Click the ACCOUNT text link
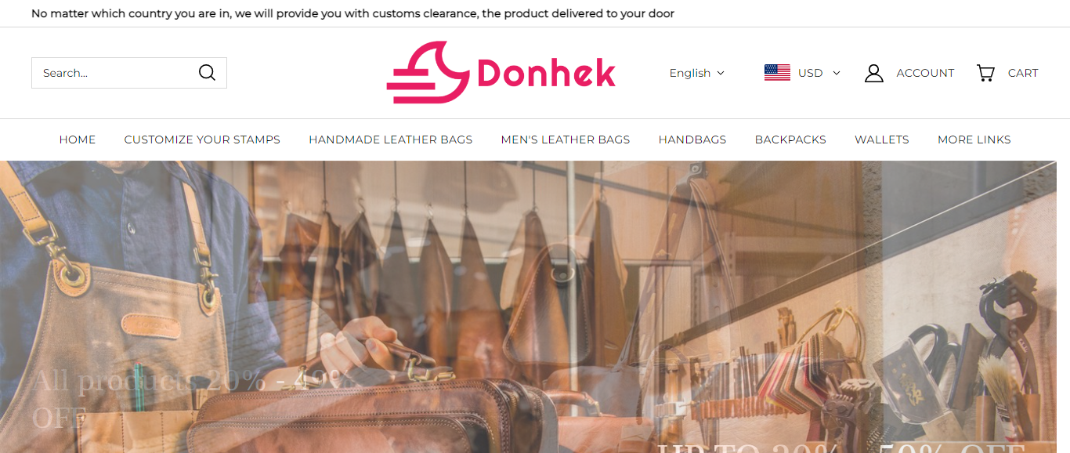 (x=925, y=73)
